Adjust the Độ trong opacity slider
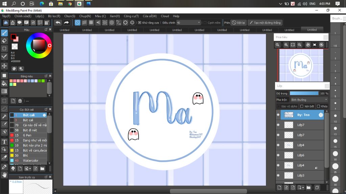Screen dimensions: 346x194 coord(304,94)
